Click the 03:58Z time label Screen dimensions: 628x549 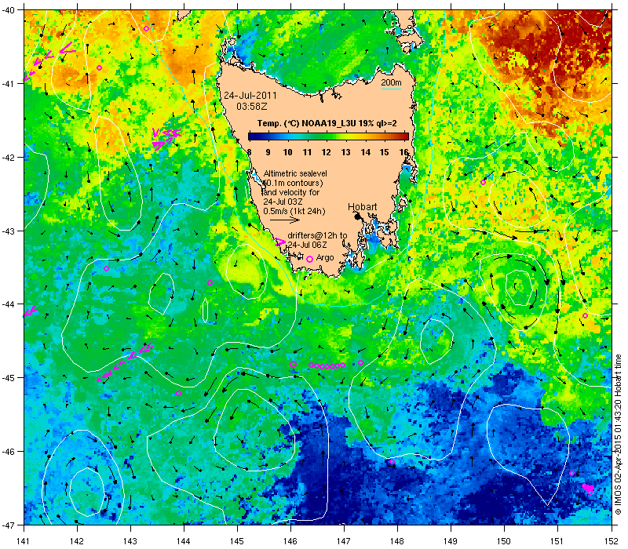(251, 107)
